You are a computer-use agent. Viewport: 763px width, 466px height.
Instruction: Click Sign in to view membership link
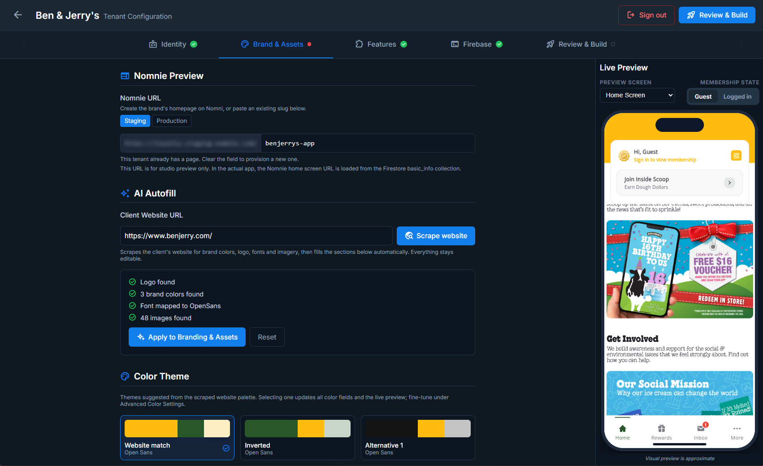(x=664, y=160)
